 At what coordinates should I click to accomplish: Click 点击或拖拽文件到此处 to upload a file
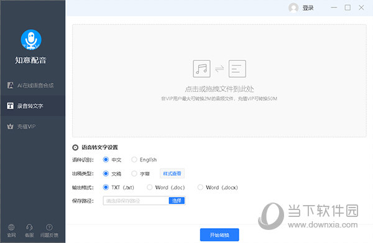(x=219, y=89)
